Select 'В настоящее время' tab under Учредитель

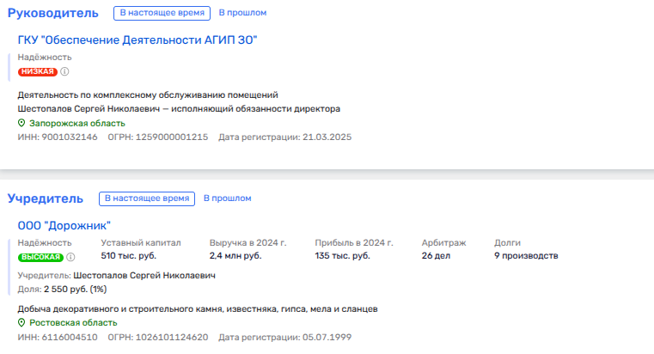coord(146,198)
